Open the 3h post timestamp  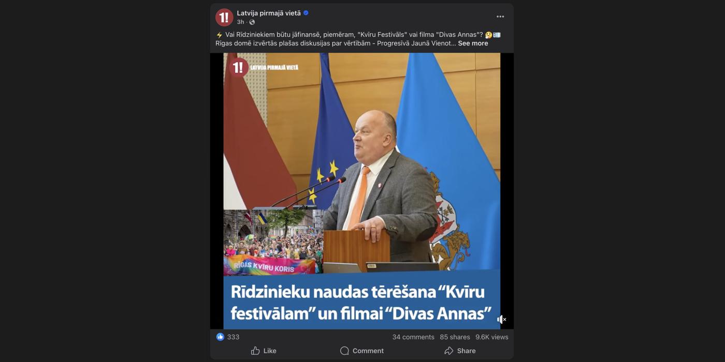240,22
